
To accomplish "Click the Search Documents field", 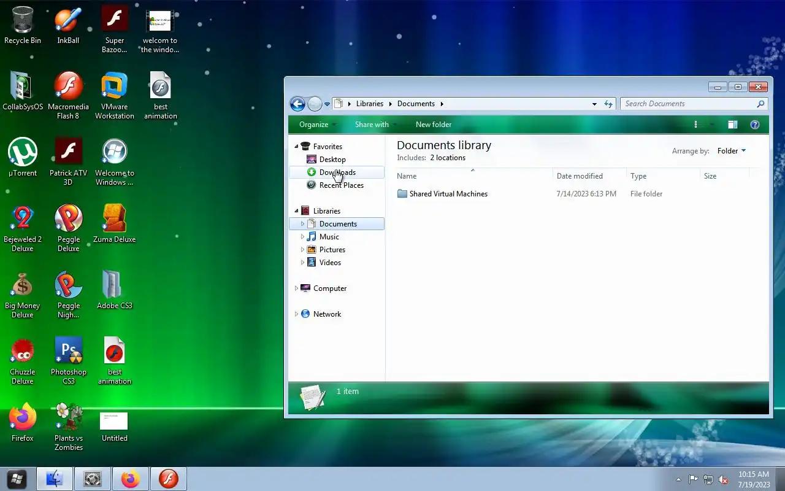I will point(694,104).
